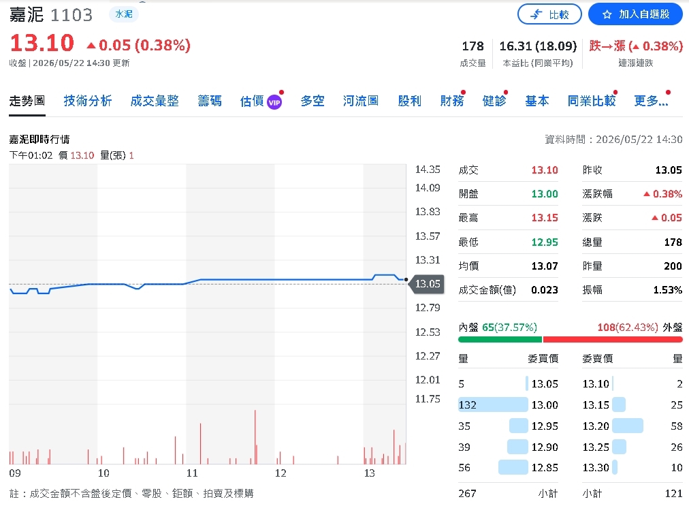Click the 13.00 bid price with volume 132

tap(545, 404)
